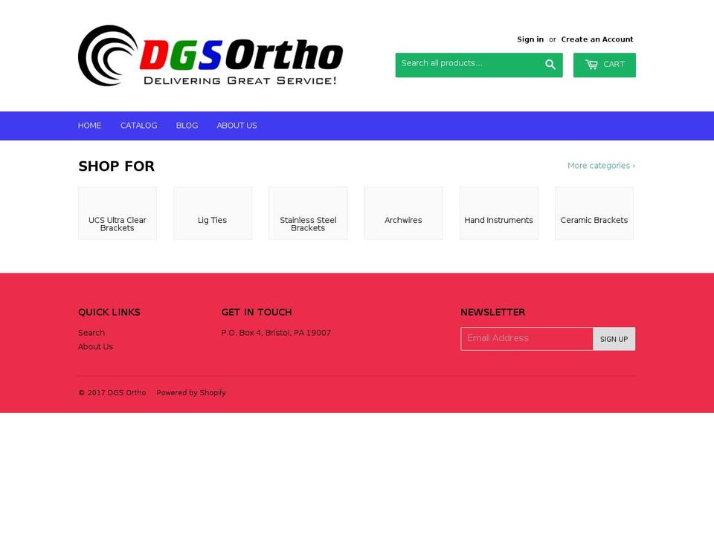Image resolution: width=714 pixels, height=535 pixels.
Task: Open the Archwires category
Action: (x=403, y=213)
